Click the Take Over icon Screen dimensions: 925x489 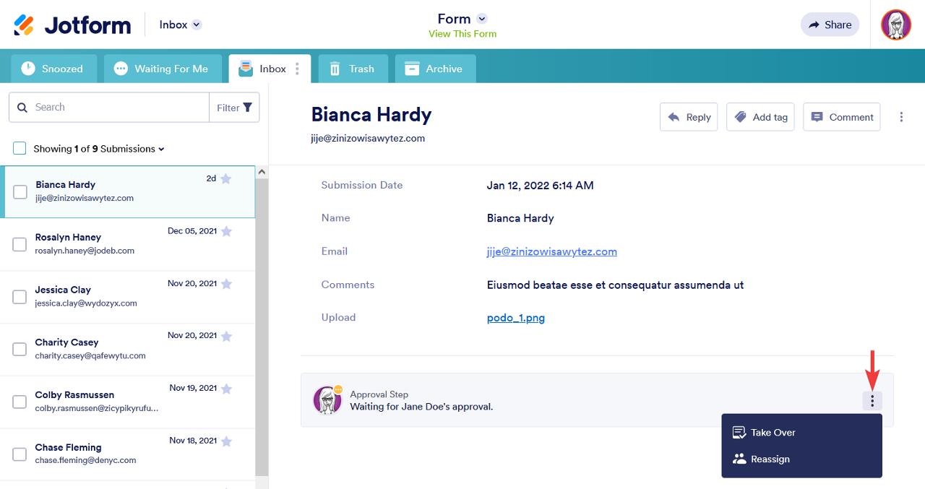pyautogui.click(x=739, y=432)
